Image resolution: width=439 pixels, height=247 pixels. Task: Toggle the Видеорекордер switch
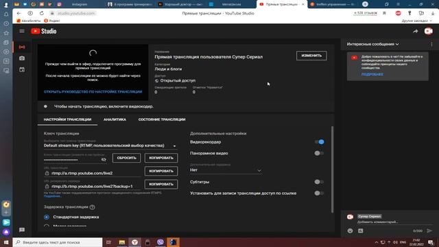point(319,142)
